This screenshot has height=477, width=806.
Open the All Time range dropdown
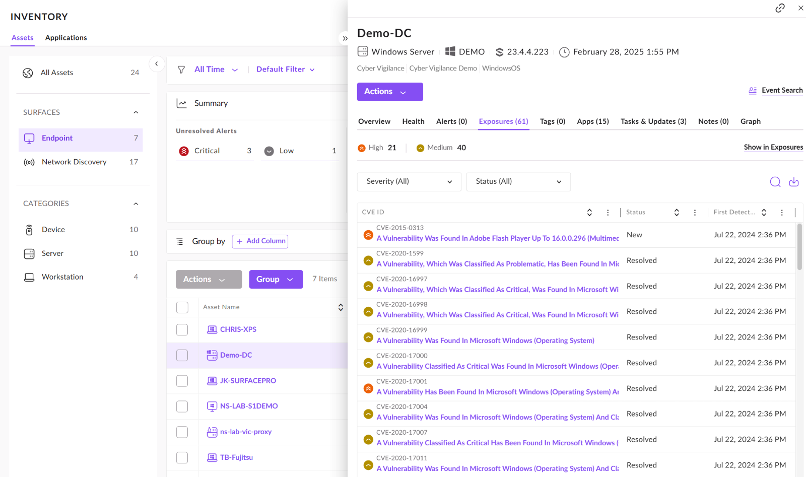click(x=216, y=70)
